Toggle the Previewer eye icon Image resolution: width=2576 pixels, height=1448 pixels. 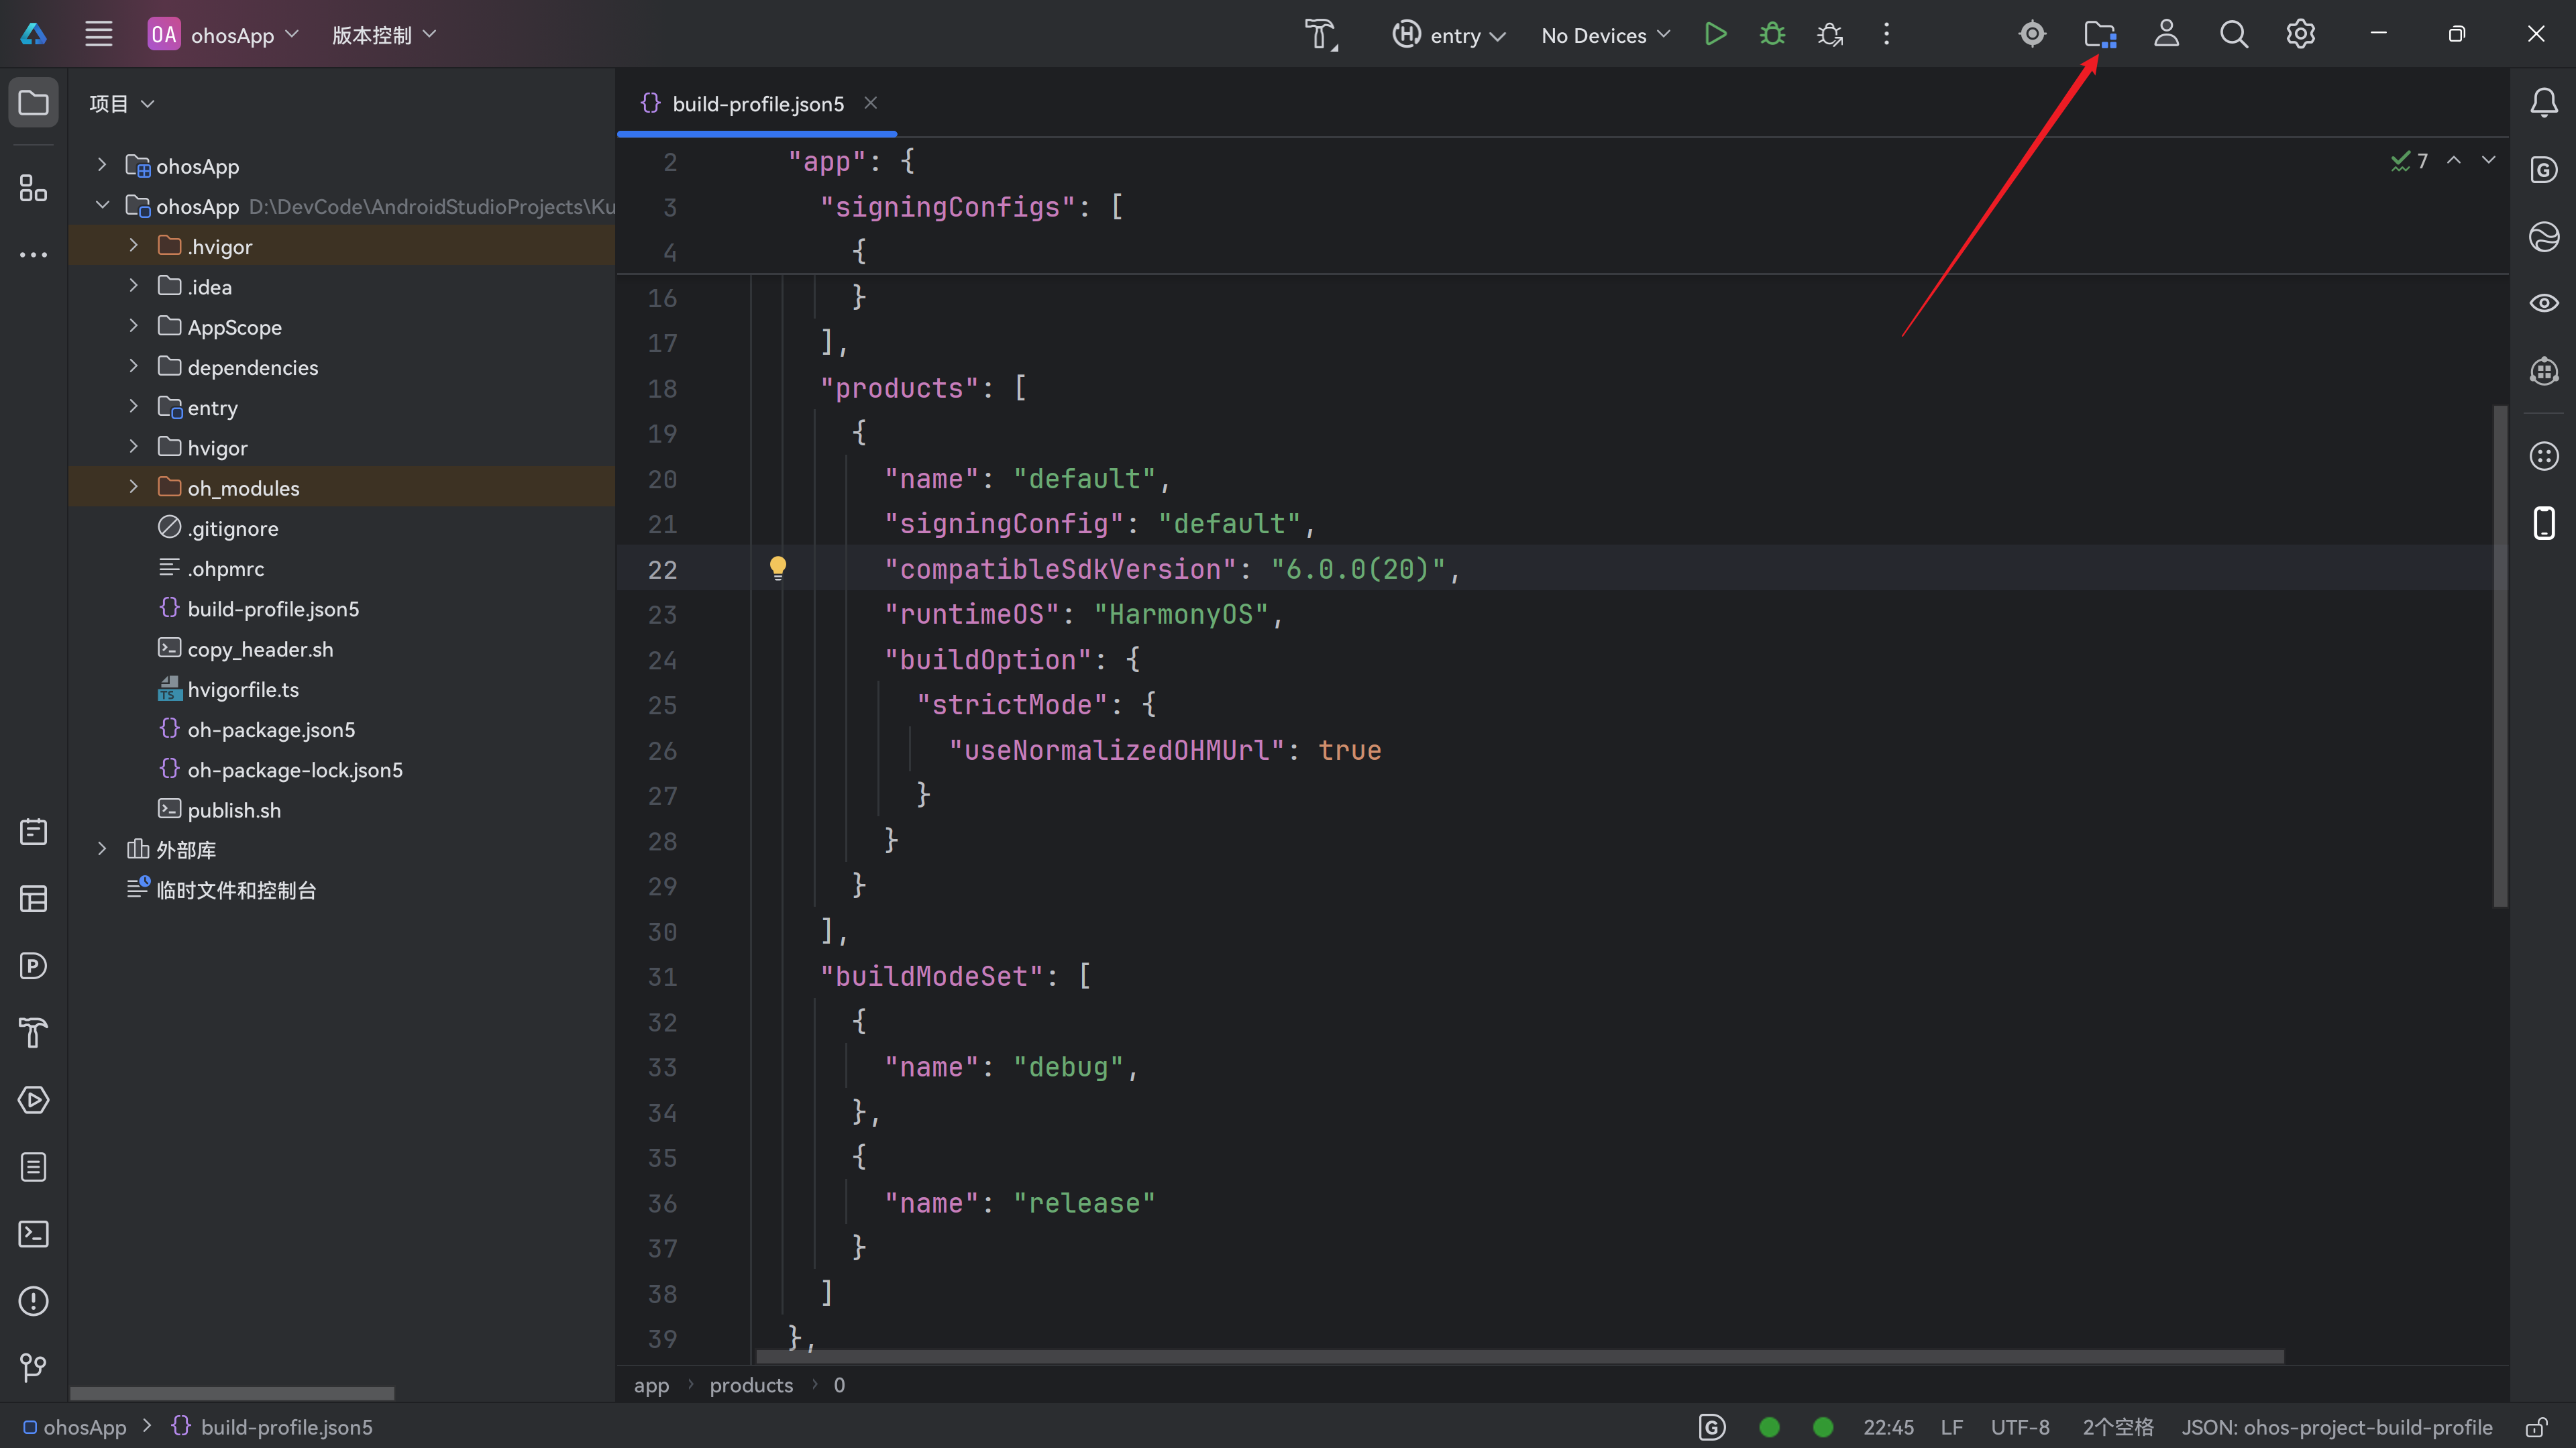pyautogui.click(x=2543, y=303)
